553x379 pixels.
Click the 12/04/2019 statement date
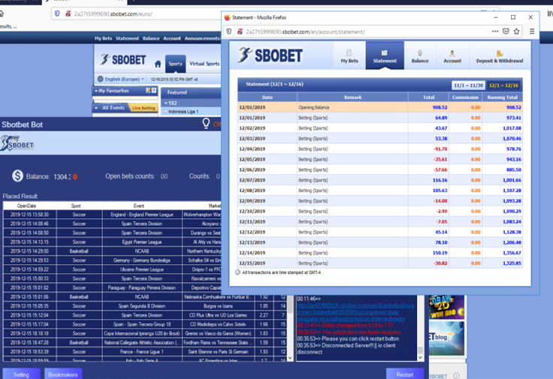(252, 149)
